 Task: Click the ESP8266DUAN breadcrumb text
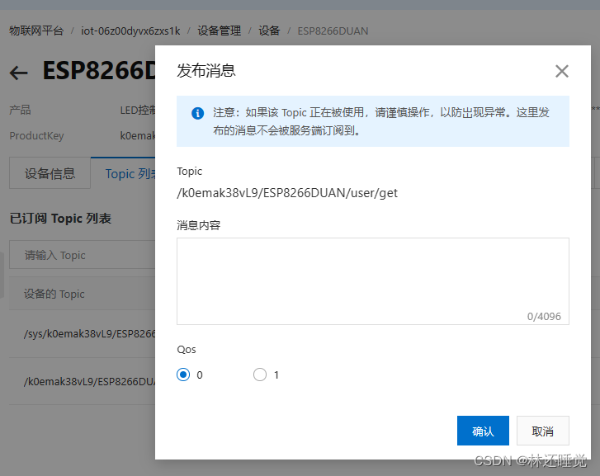333,31
